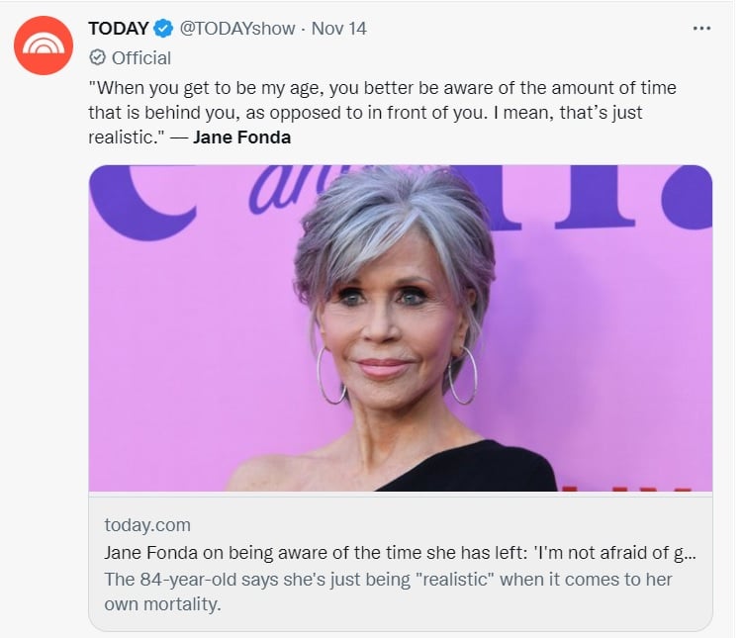Click the truncated ellipsis ending the headline
This screenshot has width=743, height=638.
click(x=691, y=554)
